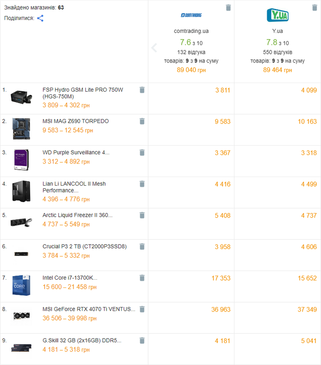Open 132 відгука reviews for comtrading.ua
The image size is (321, 365).
point(191,52)
